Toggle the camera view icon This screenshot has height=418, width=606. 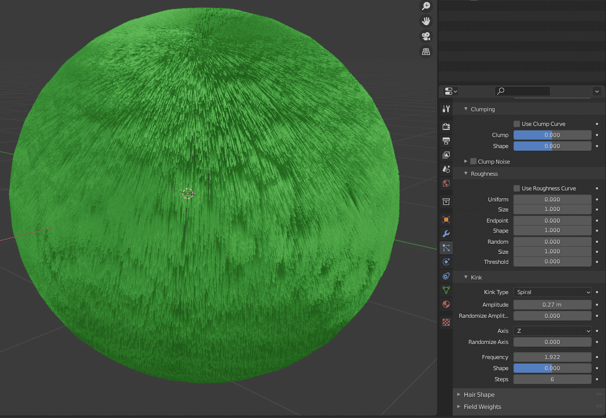tap(426, 36)
